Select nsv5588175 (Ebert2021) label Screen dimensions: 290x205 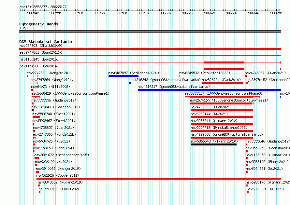pyautogui.click(x=267, y=162)
